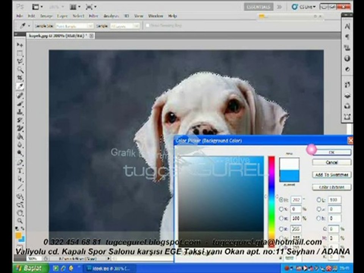Image resolution: width=364 pixels, height=273 pixels.
Task: Click the Windows Başlat start button
Action: click(31, 268)
